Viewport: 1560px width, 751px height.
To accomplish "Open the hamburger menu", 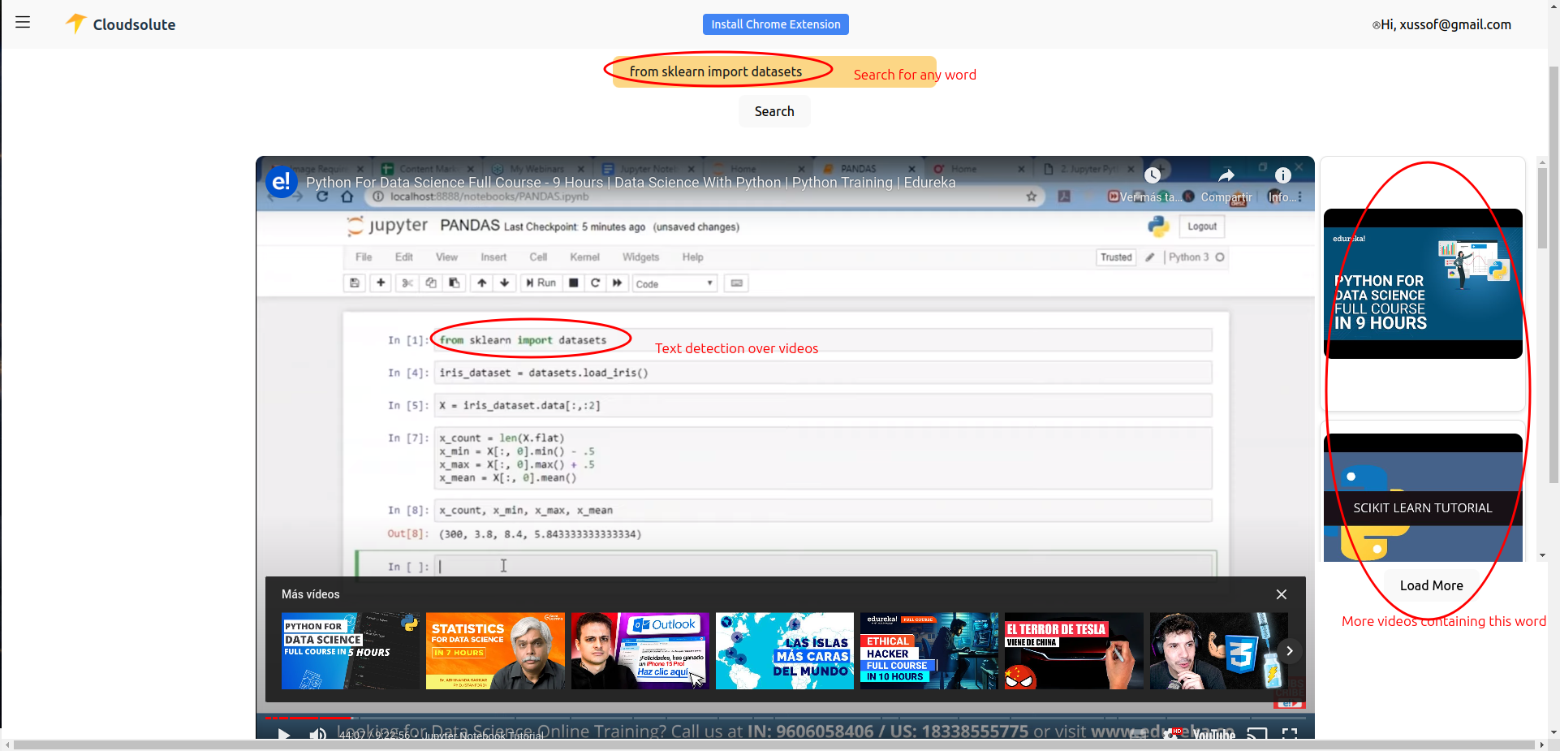I will pyautogui.click(x=23, y=23).
